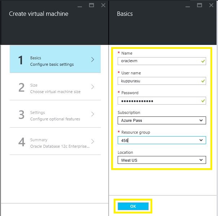
Task: Go to step 3 Settings
Action: [55, 114]
